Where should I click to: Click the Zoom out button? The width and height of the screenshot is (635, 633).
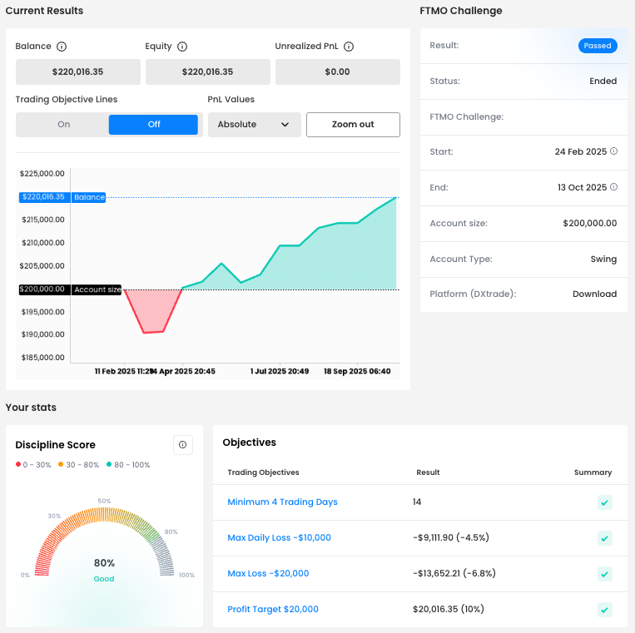353,125
